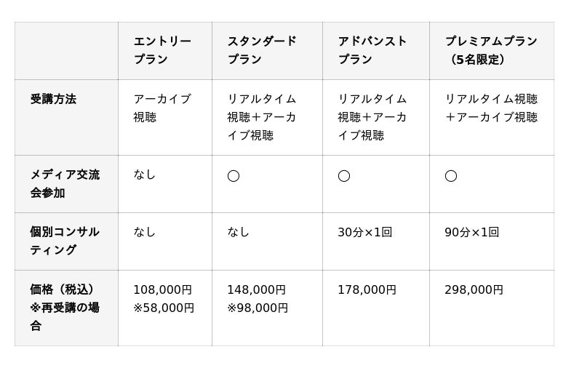Select the スタンダードプラン column header

coord(262,50)
